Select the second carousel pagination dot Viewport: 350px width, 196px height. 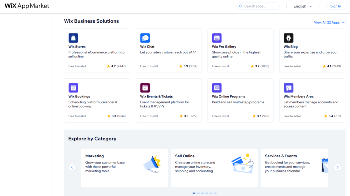coord(198,193)
